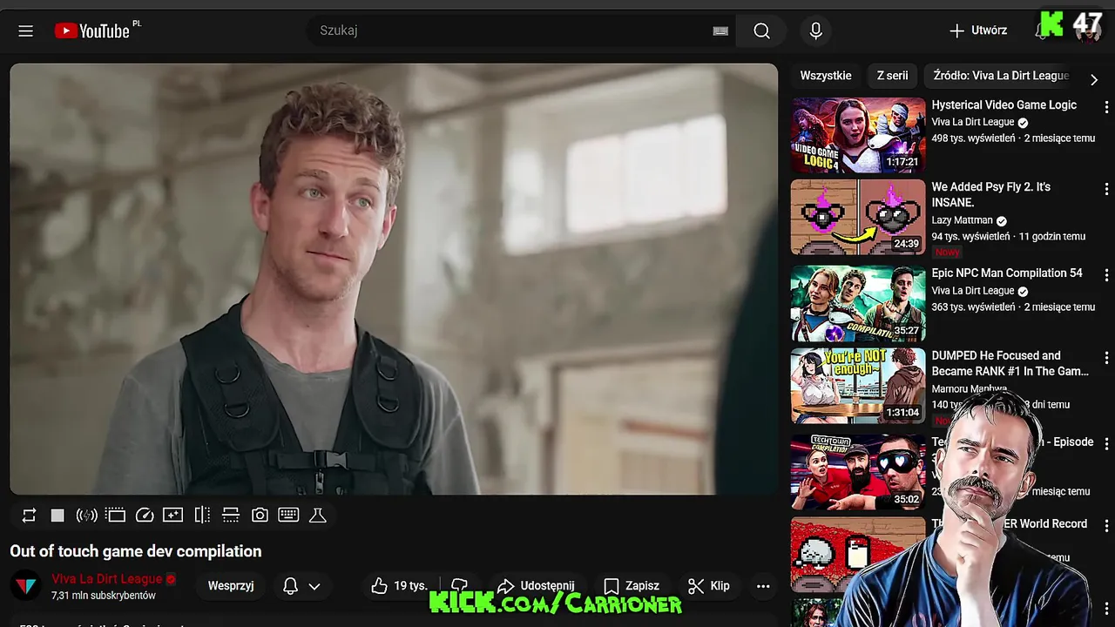
Task: Select the Z serii chip
Action: pos(892,76)
